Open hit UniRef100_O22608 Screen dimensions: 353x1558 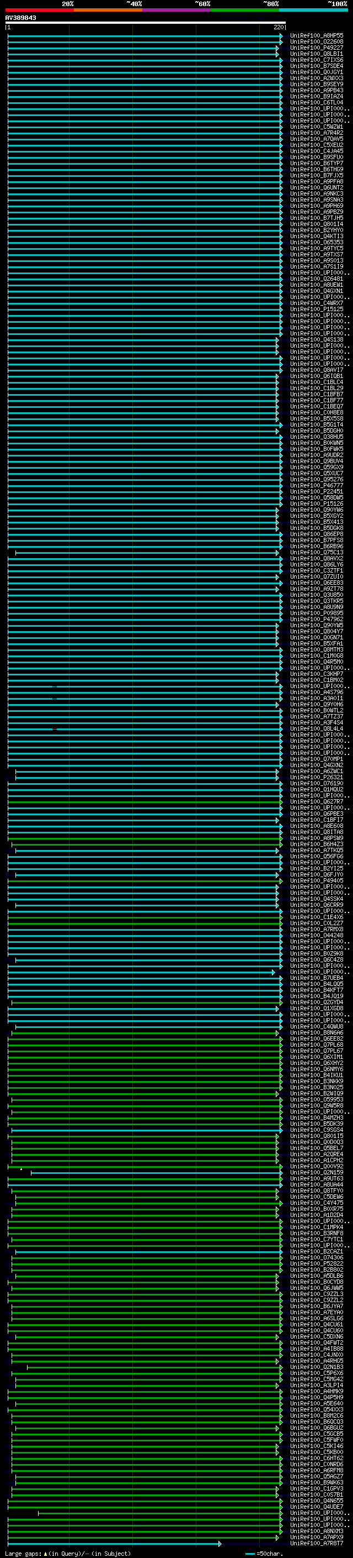pyautogui.click(x=316, y=42)
